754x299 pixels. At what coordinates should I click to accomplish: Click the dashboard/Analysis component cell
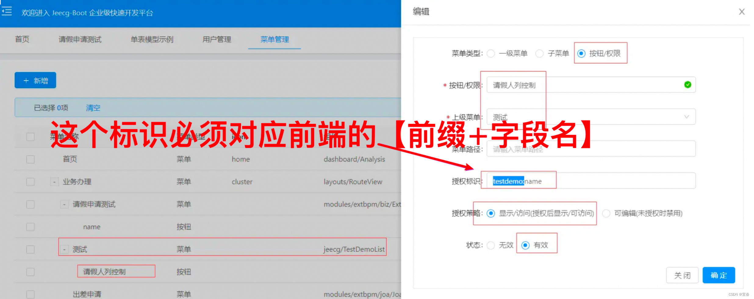tap(354, 159)
